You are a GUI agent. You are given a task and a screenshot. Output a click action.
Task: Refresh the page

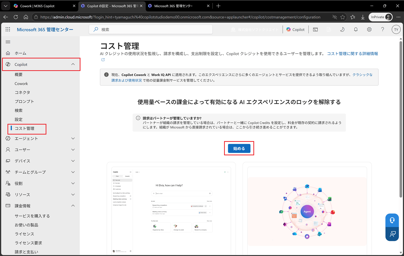pyautogui.click(x=16, y=17)
